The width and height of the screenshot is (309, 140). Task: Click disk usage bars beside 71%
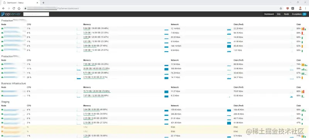coord(304,136)
